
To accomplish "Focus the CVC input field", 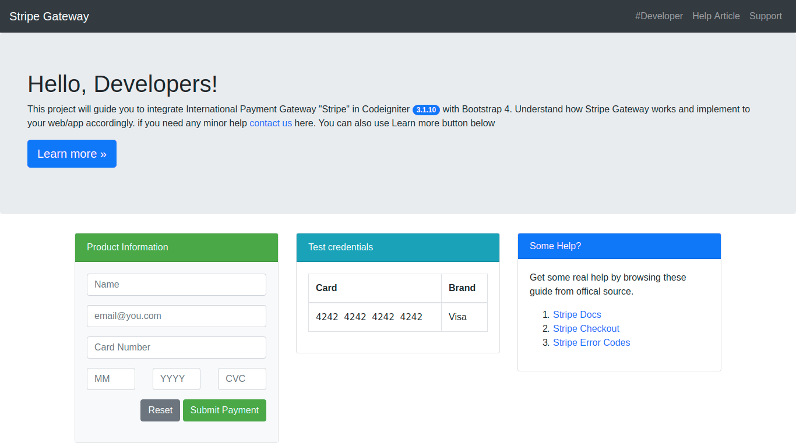I will [242, 379].
